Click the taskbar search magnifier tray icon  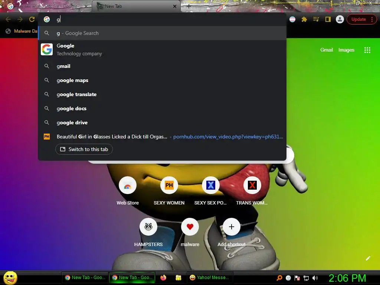(279, 278)
